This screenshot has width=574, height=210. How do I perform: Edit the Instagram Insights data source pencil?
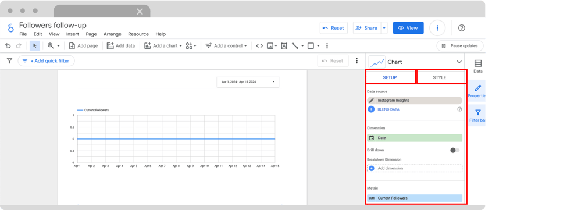click(x=371, y=100)
